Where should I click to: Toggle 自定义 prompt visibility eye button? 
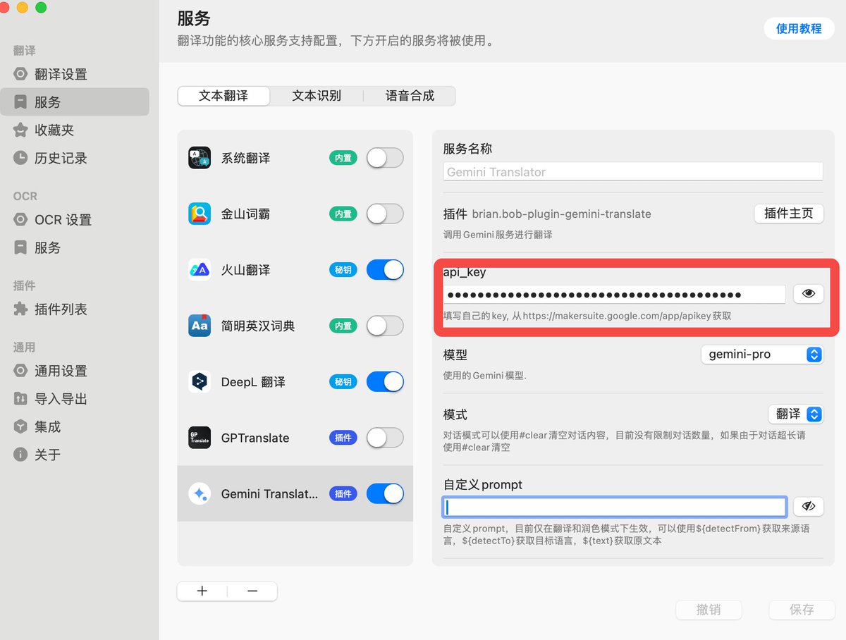[x=808, y=506]
